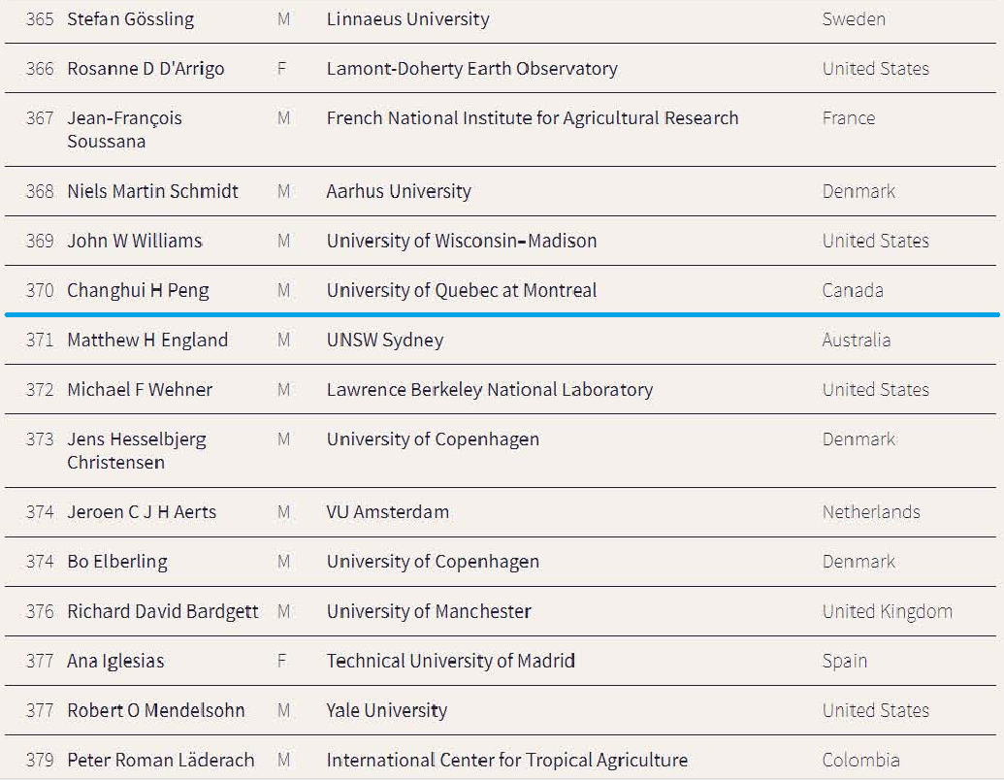Open Robert O Mendelsohn's entry
Screen dimensions: 1004x780
click(156, 710)
